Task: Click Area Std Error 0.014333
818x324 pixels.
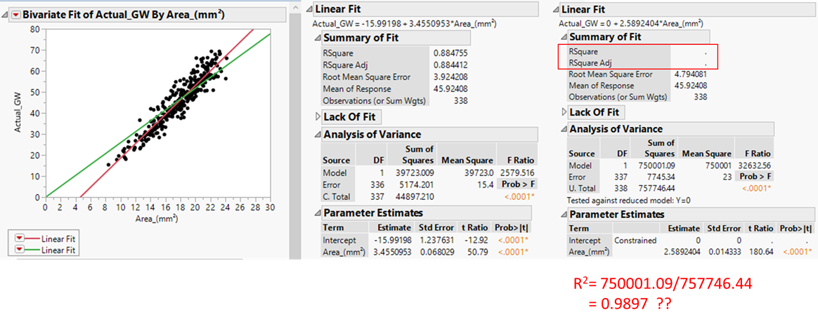Action: tap(725, 252)
